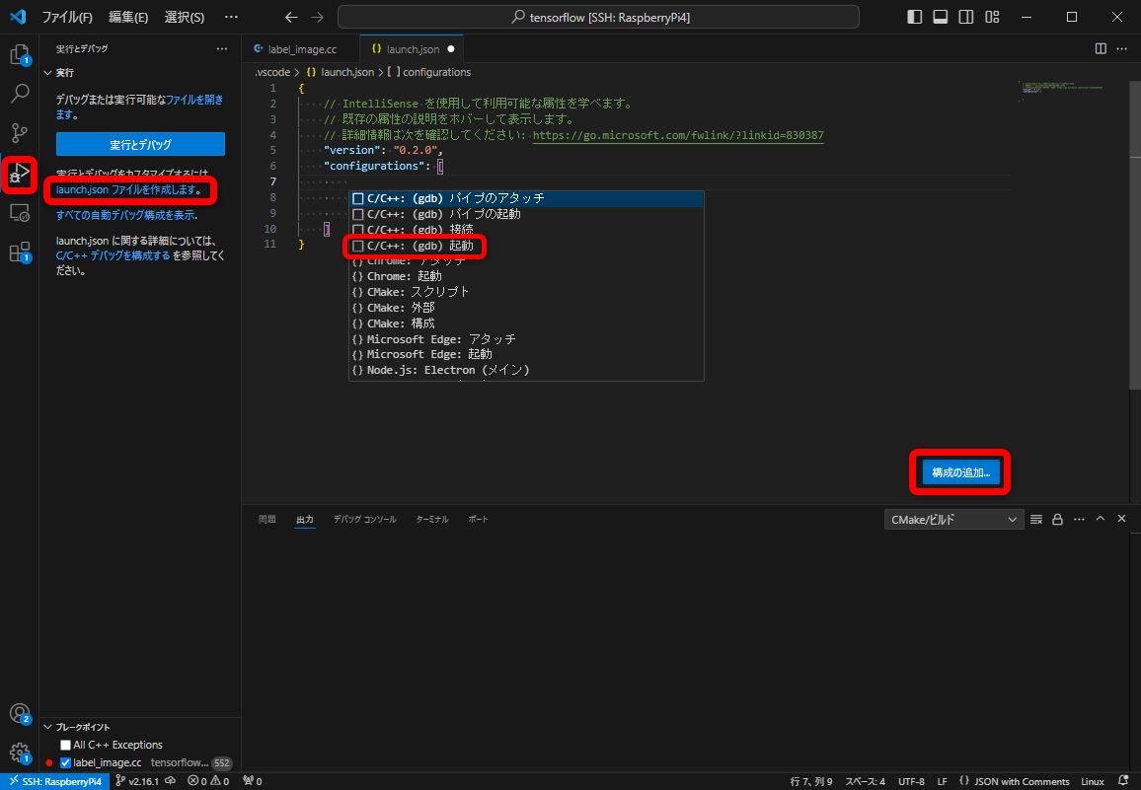The image size is (1141, 790).
Task: Select Node.js: Electron (メイン) suggestion
Action: (526, 370)
